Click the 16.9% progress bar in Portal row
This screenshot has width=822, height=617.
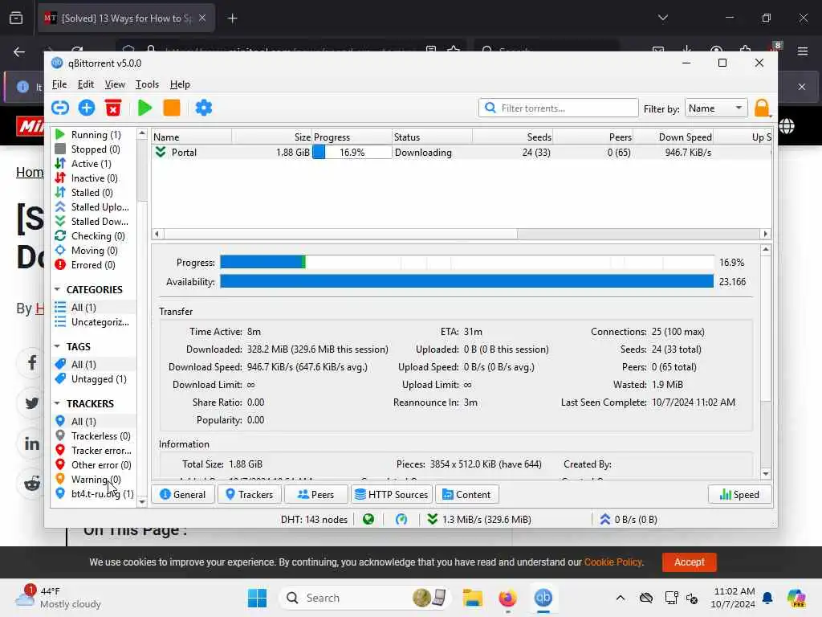[352, 152]
